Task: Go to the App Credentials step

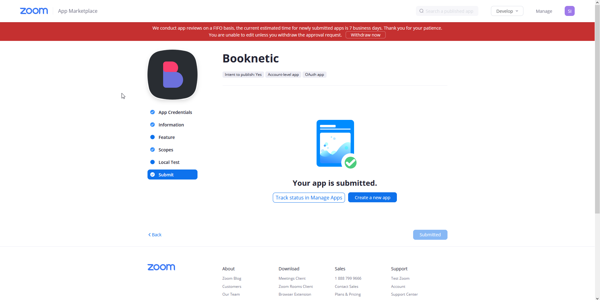Action: 172,112
